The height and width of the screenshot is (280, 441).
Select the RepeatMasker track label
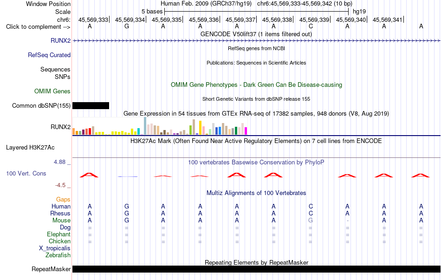pos(51,269)
